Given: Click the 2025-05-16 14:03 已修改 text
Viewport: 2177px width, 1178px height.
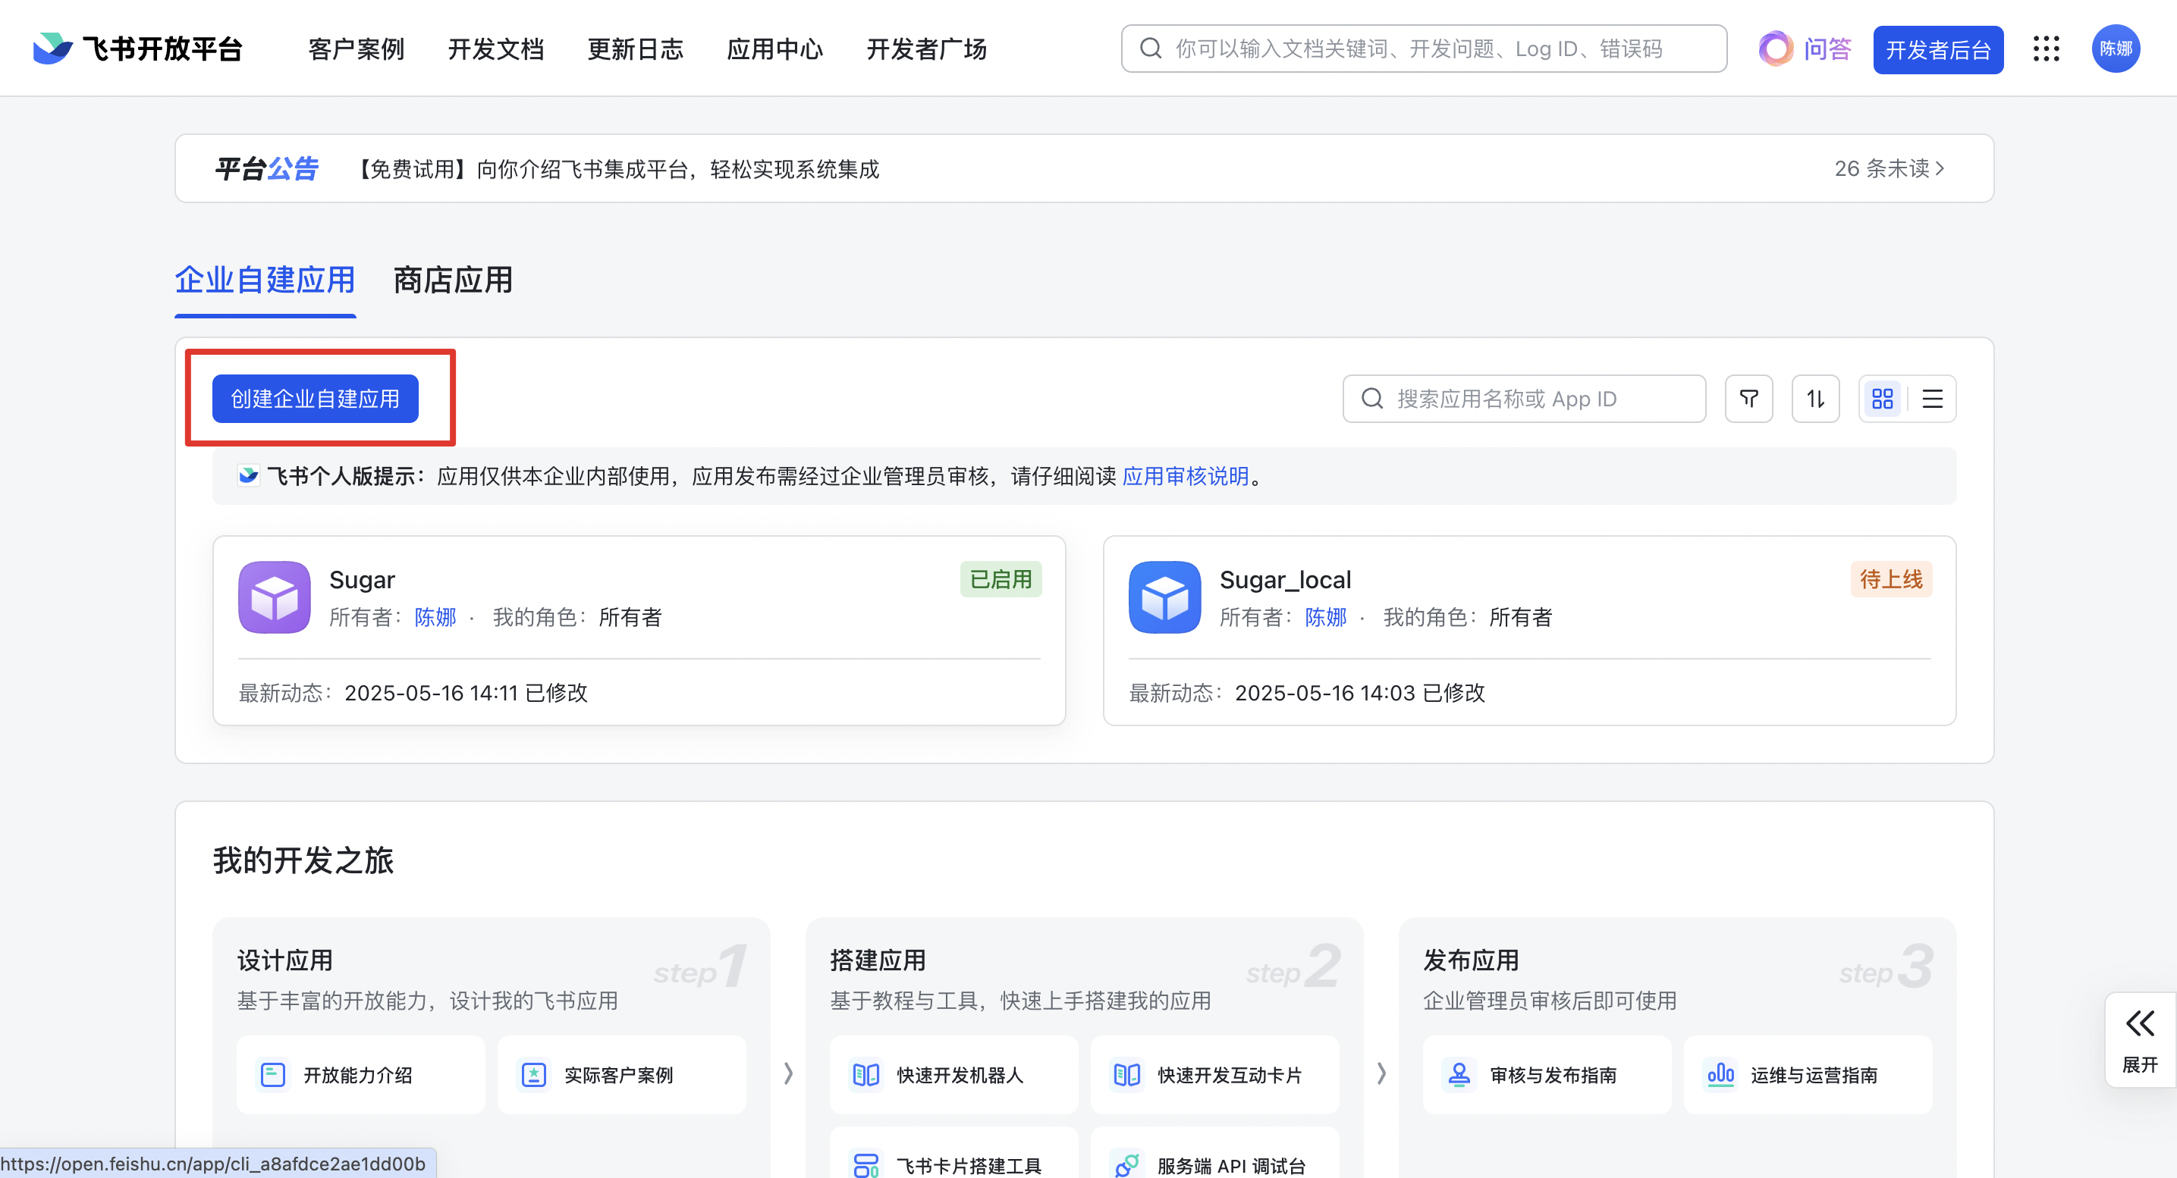Looking at the screenshot, I should coord(1359,692).
